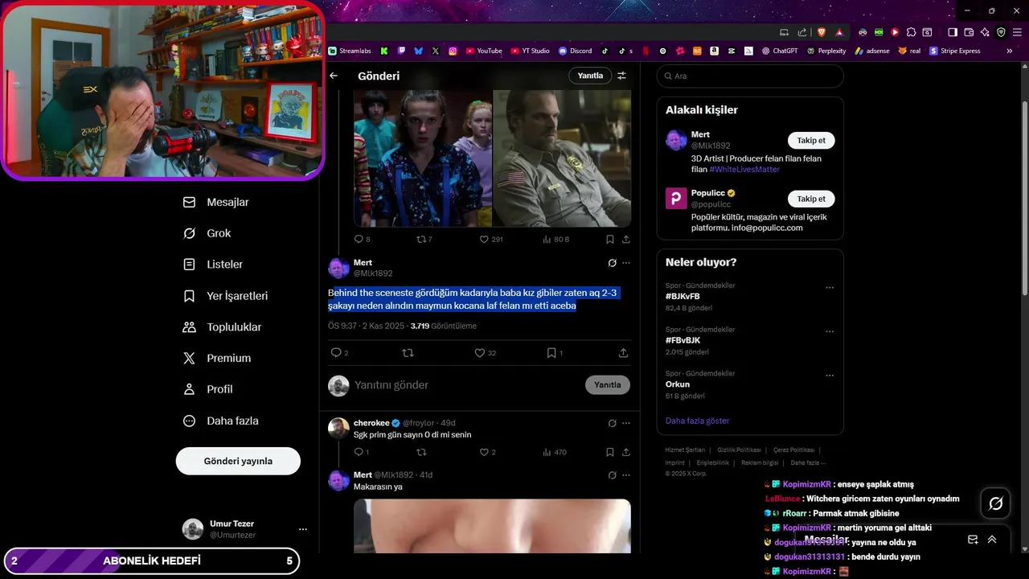
Task: Click Daha fazla göster link
Action: pos(697,421)
